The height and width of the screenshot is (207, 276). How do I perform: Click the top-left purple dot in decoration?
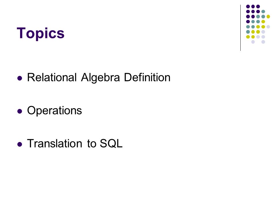tap(248, 7)
